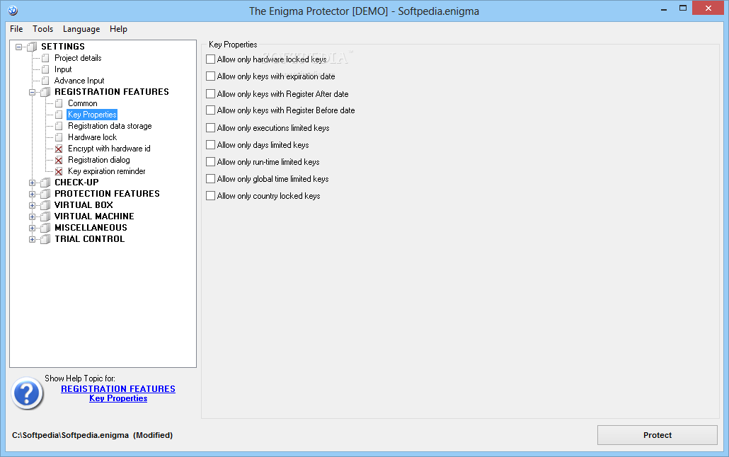The height and width of the screenshot is (457, 729).
Task: Enable Allow only country locked keys
Action: coord(211,196)
